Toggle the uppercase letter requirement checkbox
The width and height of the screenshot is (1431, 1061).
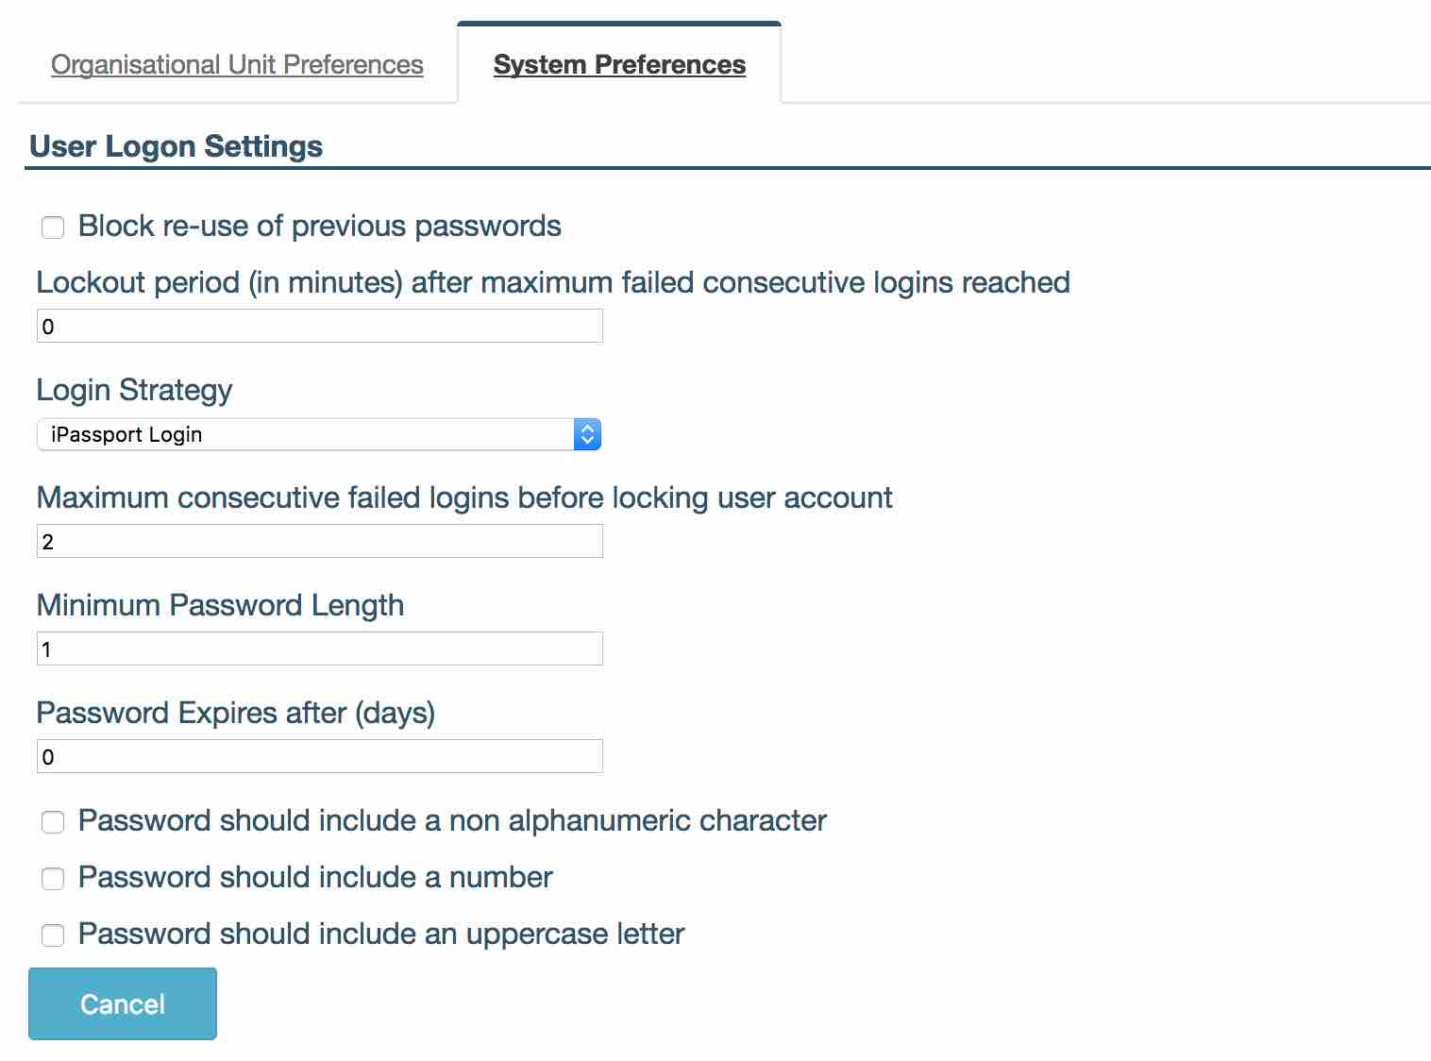(53, 935)
